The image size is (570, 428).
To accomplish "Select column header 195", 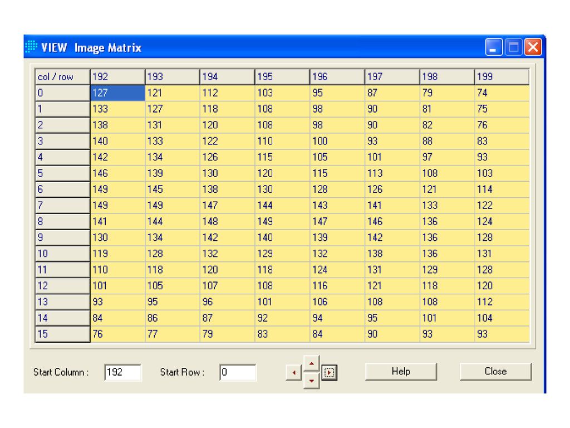I will click(x=282, y=76).
